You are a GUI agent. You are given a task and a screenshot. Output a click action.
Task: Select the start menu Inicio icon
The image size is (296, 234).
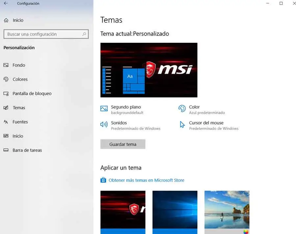pyautogui.click(x=6, y=136)
